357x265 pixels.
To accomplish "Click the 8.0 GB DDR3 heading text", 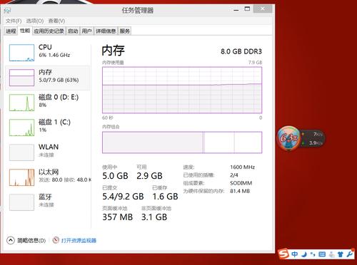I will [241, 51].
